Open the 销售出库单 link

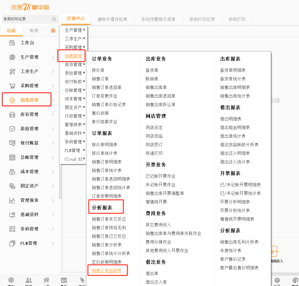[156, 87]
